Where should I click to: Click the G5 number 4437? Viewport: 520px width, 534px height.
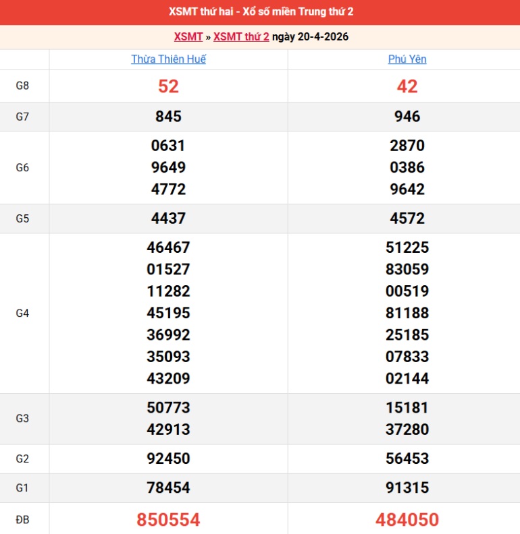168,218
